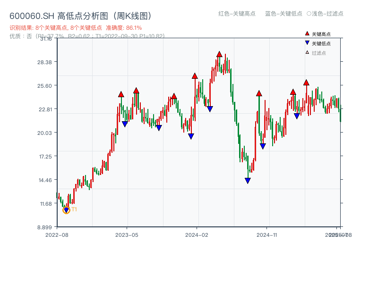Select the second red high marker, after 2023-05

136,91
